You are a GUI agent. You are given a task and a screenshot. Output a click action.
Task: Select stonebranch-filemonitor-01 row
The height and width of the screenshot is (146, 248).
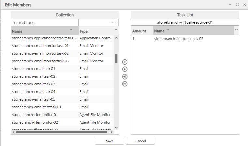(35, 115)
